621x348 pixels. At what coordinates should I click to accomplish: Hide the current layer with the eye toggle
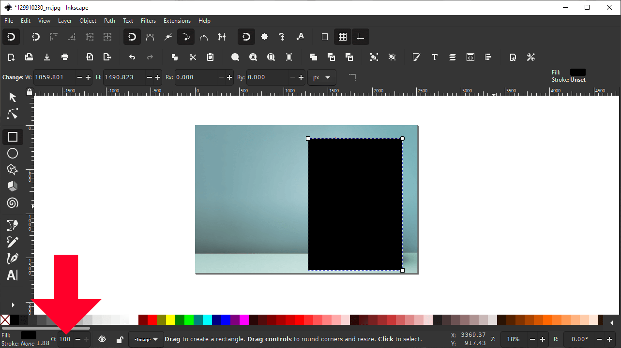click(102, 339)
